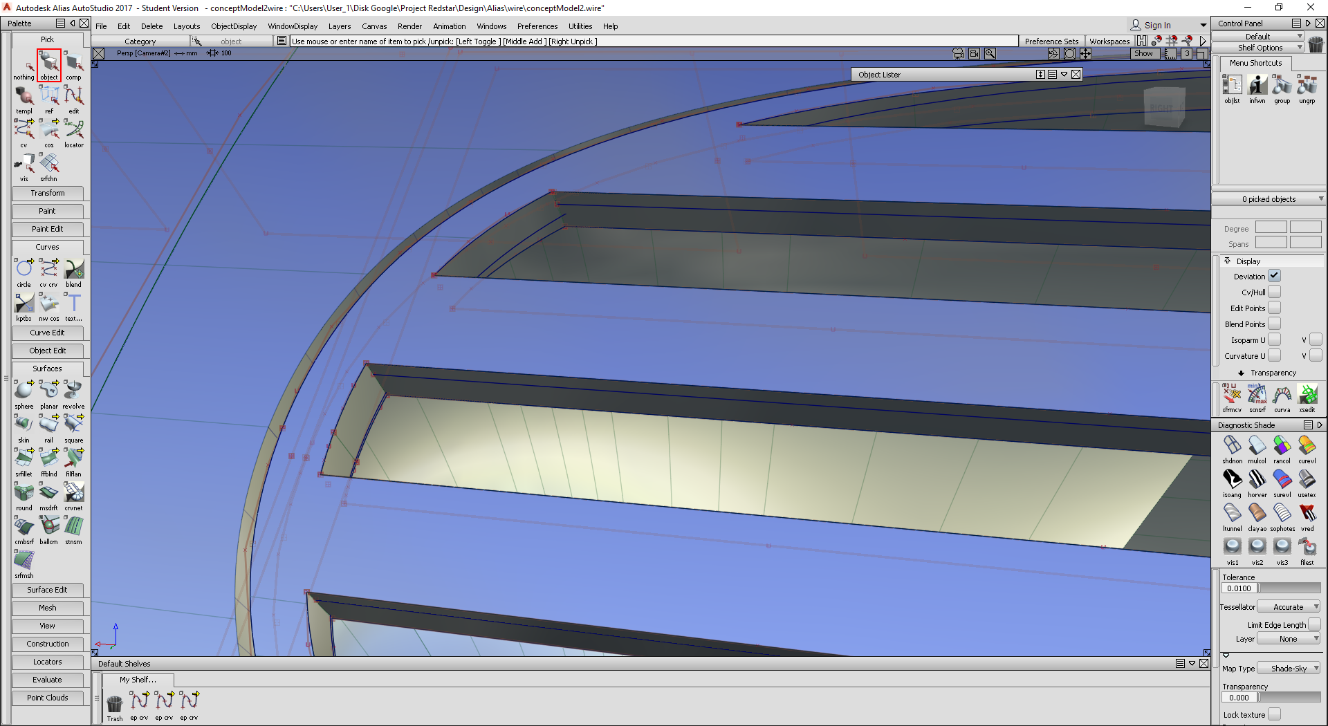Open the Tessellator dropdown set to Accurate

1288,606
